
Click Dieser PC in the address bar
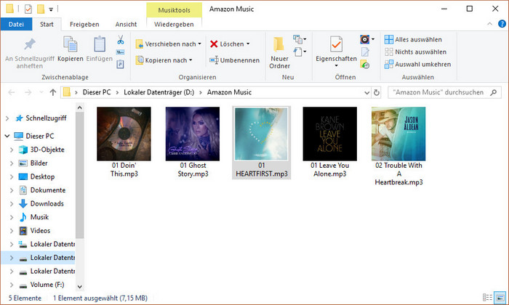(97, 92)
